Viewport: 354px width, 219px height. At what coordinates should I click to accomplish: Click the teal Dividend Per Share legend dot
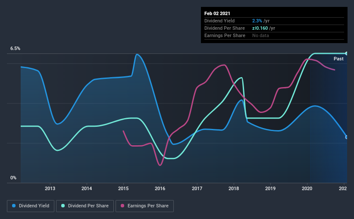[x=63, y=206]
